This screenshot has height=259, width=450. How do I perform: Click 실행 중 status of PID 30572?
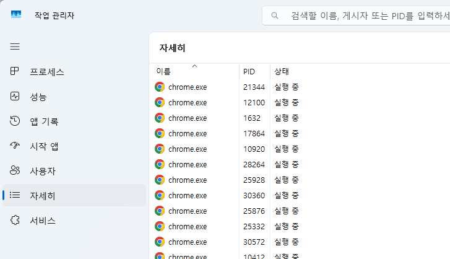click(287, 242)
